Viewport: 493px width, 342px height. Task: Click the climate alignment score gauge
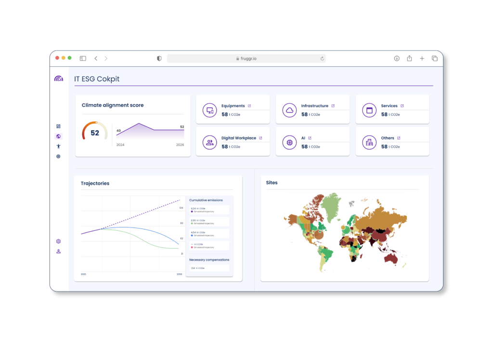pos(94,132)
